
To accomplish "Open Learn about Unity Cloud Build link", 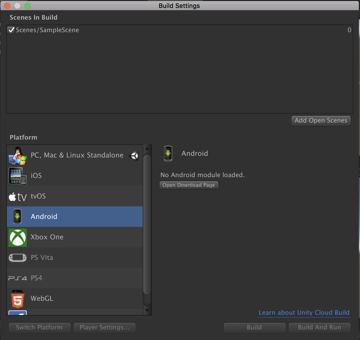I will [x=304, y=312].
